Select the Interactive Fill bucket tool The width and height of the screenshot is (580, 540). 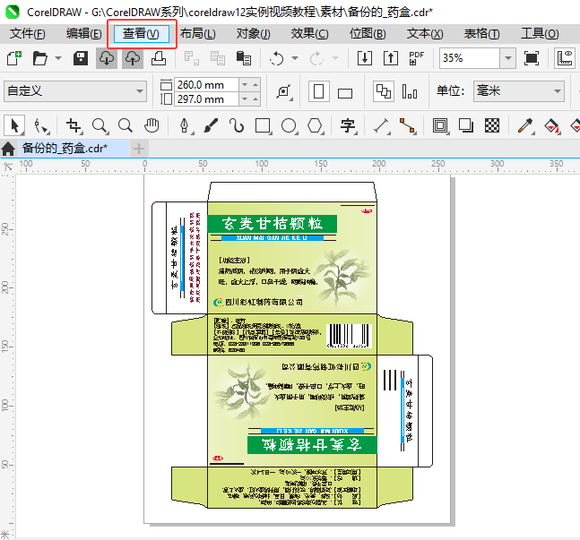[551, 125]
